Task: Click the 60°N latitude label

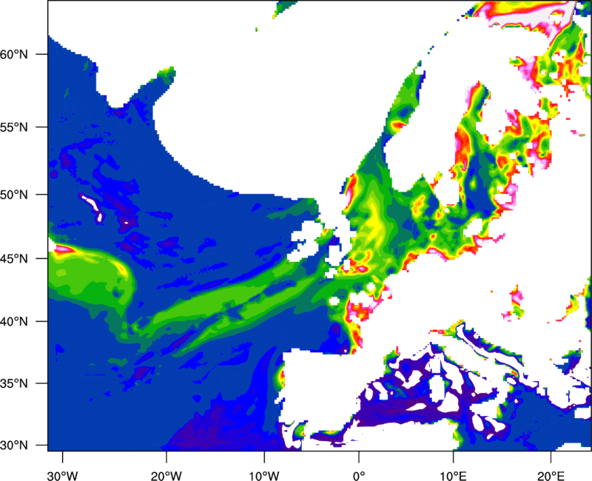Action: [x=14, y=54]
